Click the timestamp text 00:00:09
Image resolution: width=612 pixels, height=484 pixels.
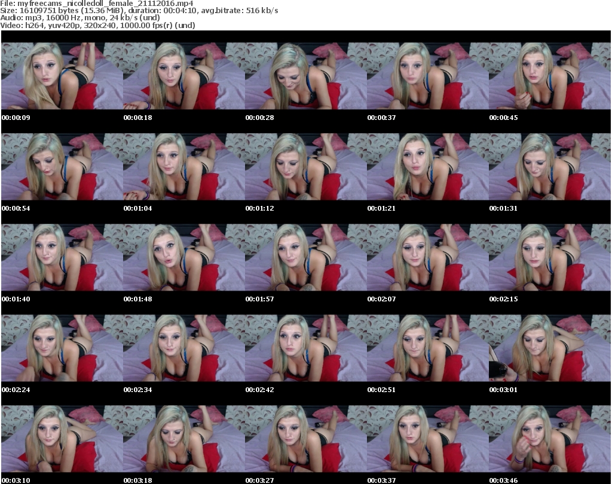(x=16, y=118)
